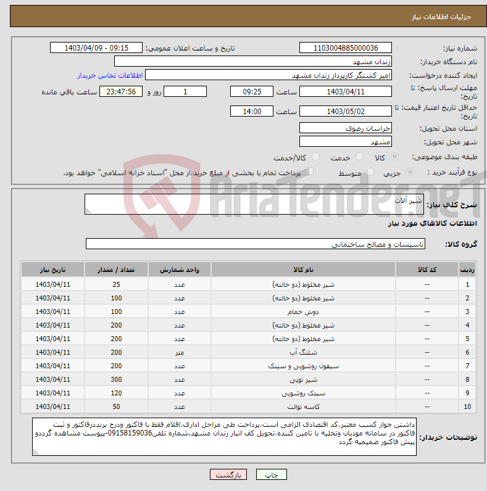This screenshot has width=487, height=491.
Task: Click quantity 50 for کاسه توالت
Action: (x=116, y=406)
